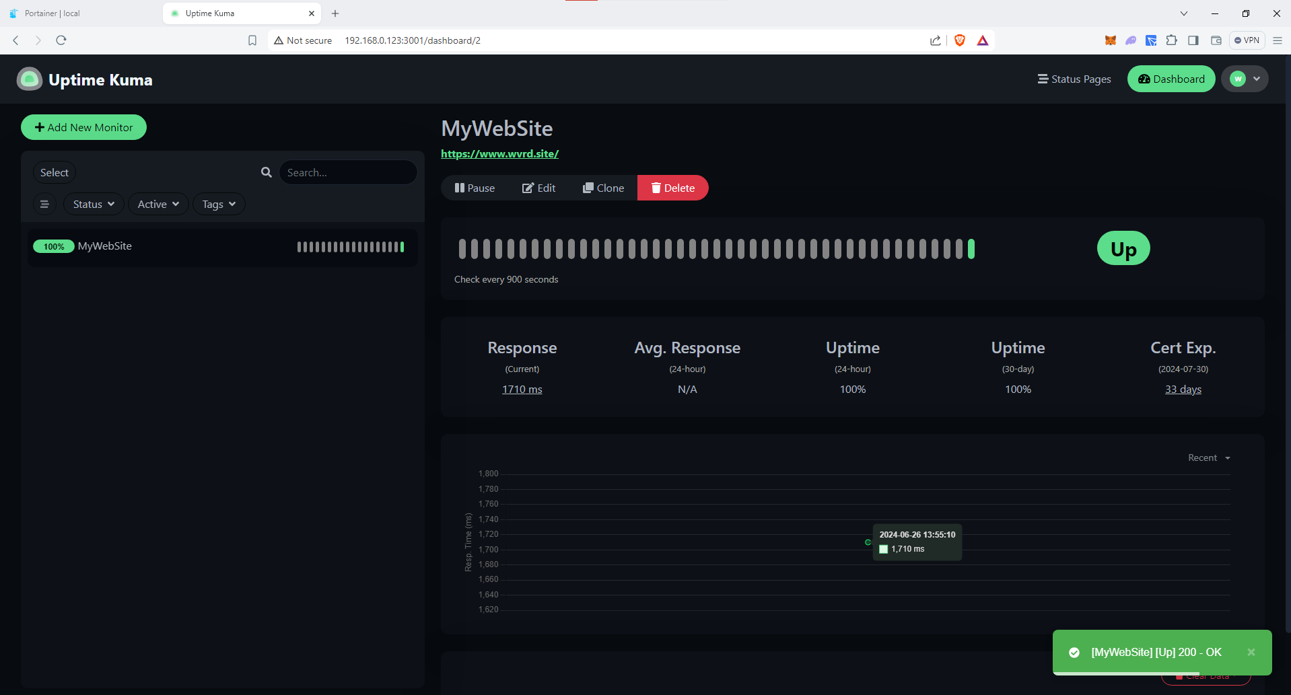Expand the Active filter dropdown
This screenshot has width=1291, height=695.
tap(158, 204)
